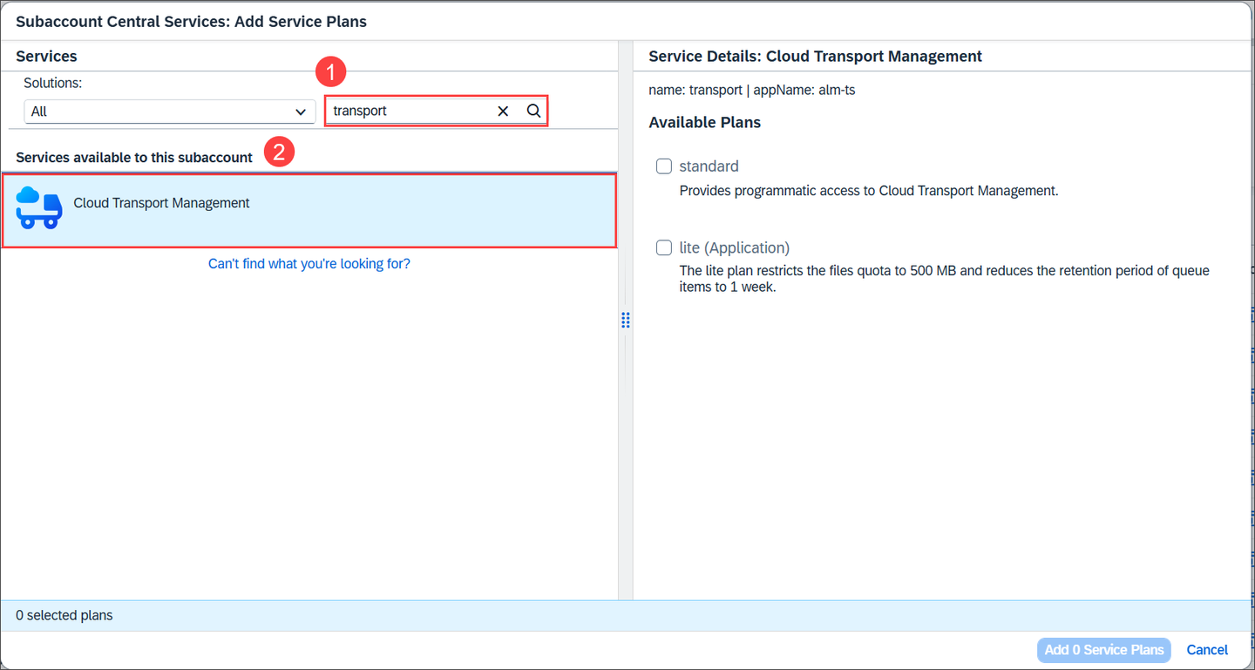Click the "Services" panel heading
This screenshot has height=670, width=1255.
coord(46,57)
